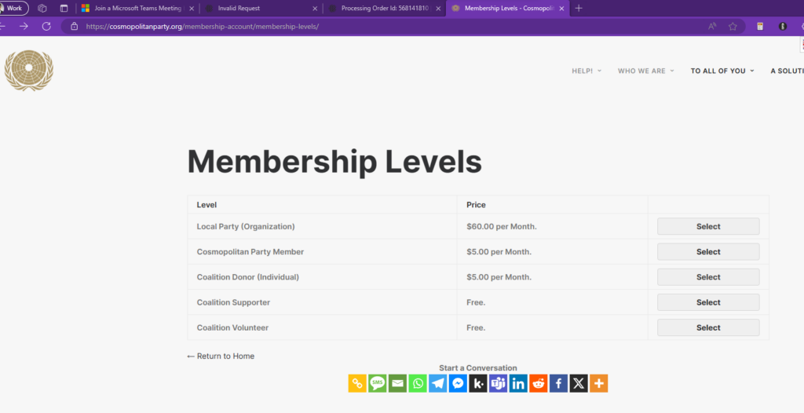Open the TO ALL OF YOU dropdown
Viewport: 804px width, 413px height.
point(722,71)
